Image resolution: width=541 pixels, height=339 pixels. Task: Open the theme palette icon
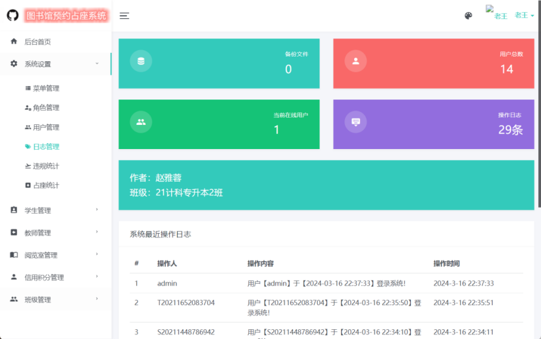(x=468, y=16)
